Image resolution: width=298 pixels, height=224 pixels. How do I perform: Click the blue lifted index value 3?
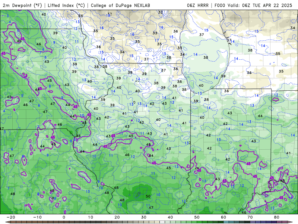point(8,16)
